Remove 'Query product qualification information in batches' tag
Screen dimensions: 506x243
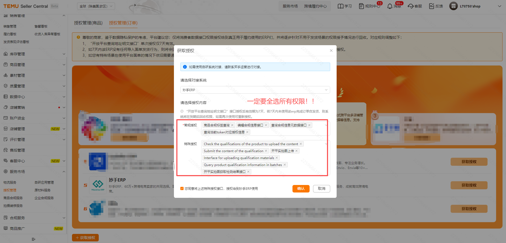point(285,165)
